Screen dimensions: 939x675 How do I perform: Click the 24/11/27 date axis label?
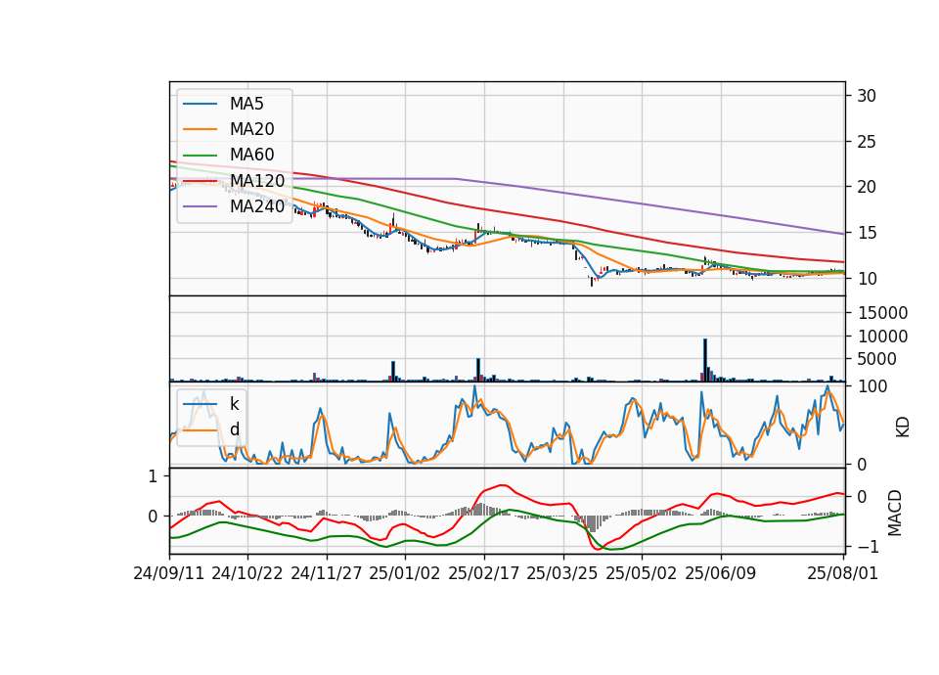coord(327,573)
